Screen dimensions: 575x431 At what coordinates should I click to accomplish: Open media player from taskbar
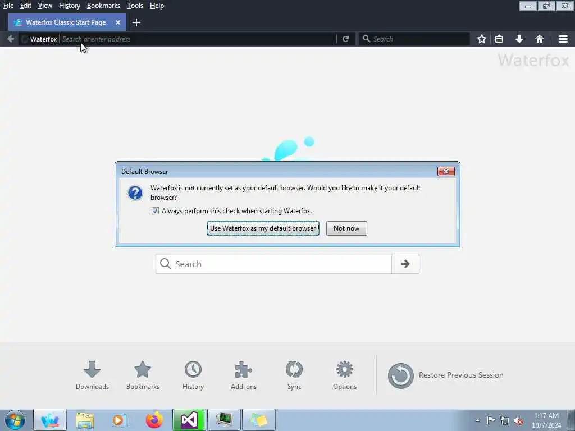pyautogui.click(x=119, y=420)
